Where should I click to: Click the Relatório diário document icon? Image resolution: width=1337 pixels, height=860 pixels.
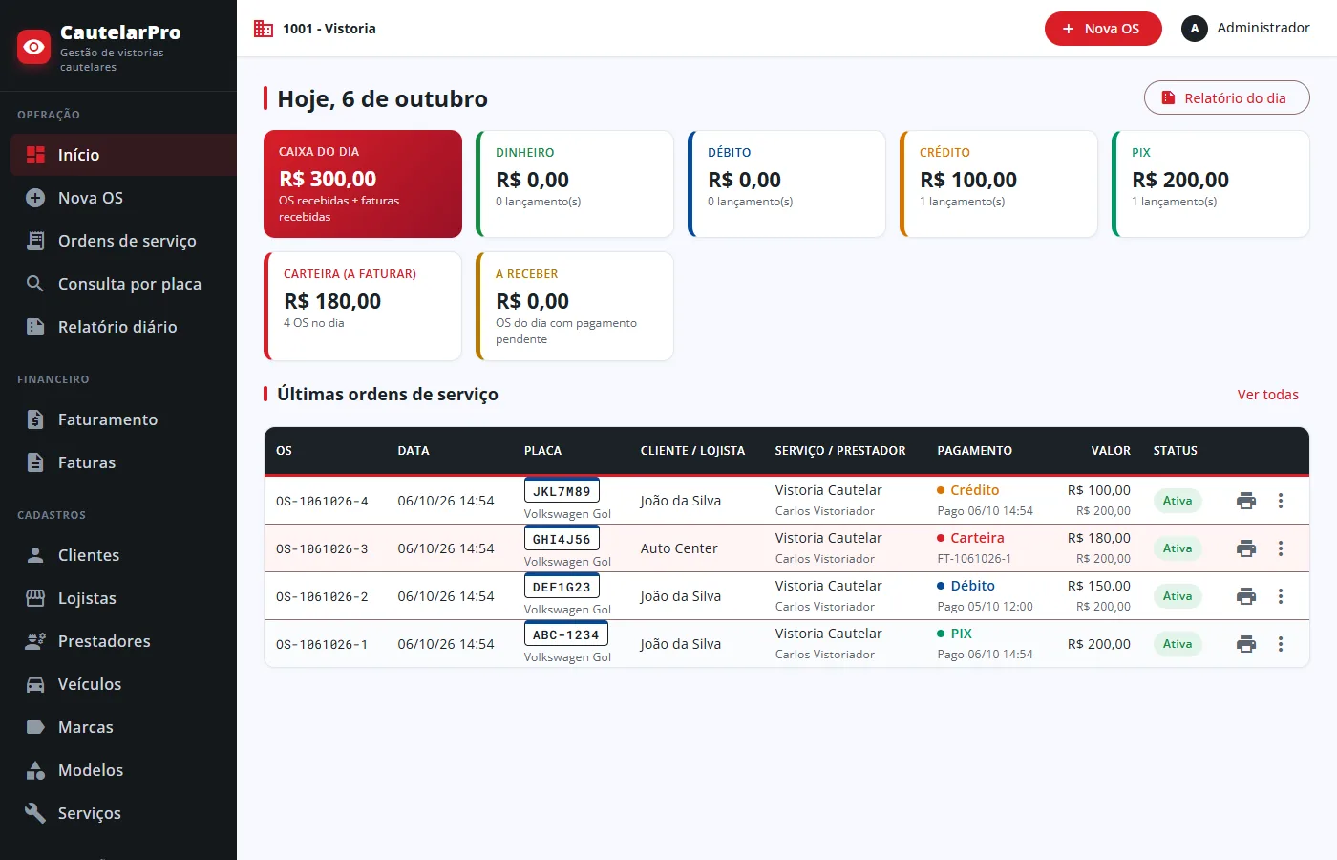click(35, 327)
